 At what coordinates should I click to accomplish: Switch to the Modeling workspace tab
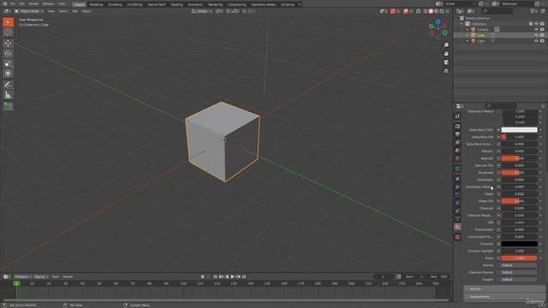96,4
